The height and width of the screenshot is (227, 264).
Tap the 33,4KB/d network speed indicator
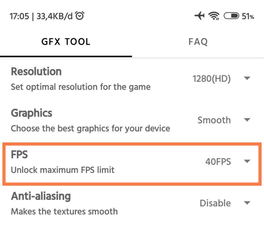[55, 16]
